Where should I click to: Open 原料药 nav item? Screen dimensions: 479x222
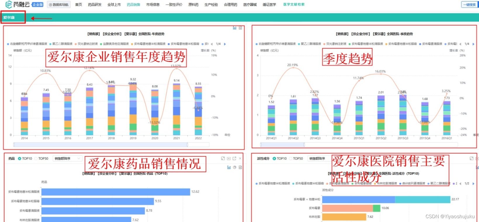click(x=193, y=5)
